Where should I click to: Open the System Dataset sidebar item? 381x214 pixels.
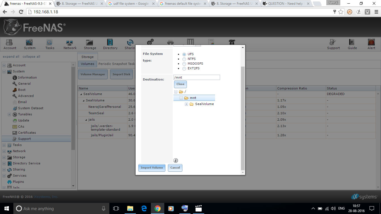(31, 108)
